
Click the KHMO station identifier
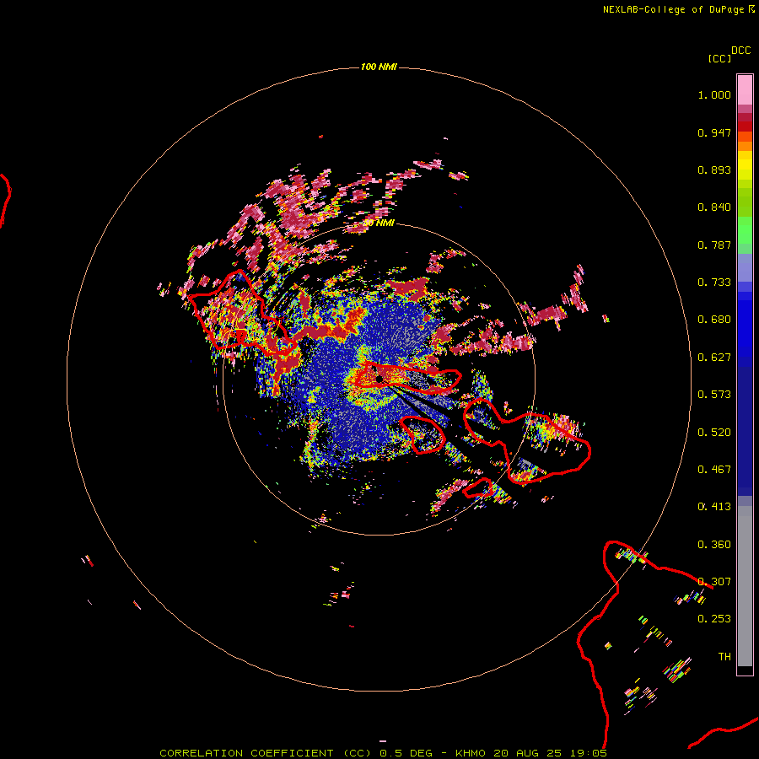tap(471, 753)
